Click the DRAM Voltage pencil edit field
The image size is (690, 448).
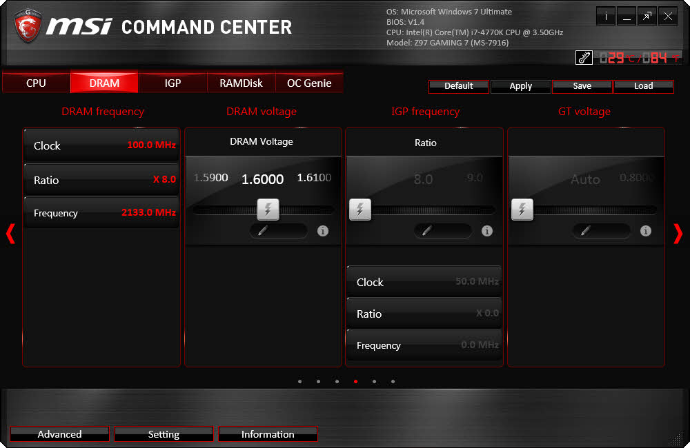pos(278,231)
